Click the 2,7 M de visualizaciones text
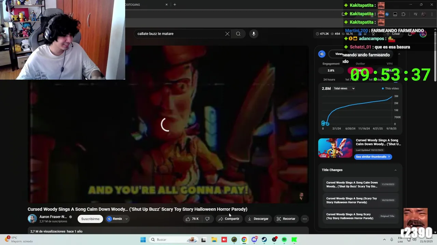The height and width of the screenshot is (245, 437). 48,231
